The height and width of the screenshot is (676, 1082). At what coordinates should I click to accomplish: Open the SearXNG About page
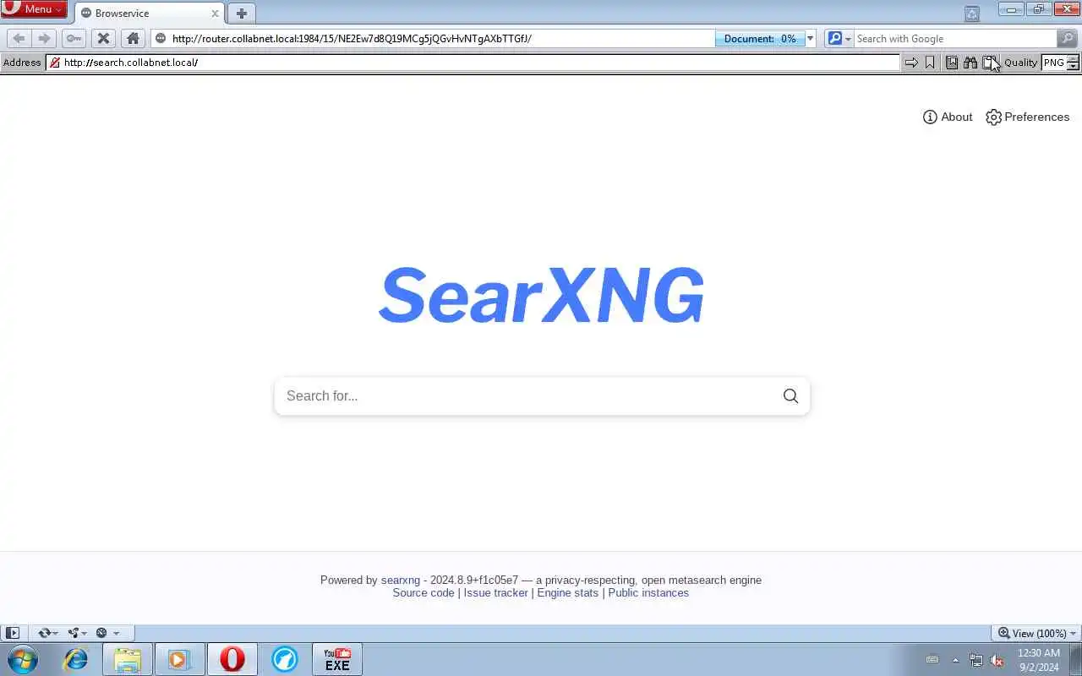[948, 117]
